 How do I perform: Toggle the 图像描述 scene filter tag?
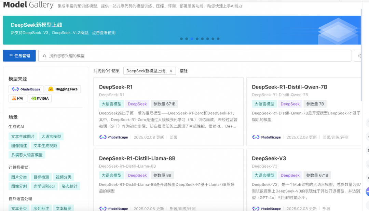pyautogui.click(x=19, y=145)
